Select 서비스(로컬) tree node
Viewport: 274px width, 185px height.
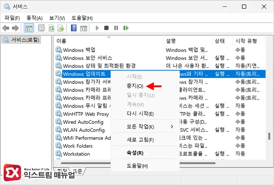pyautogui.click(x=21, y=40)
